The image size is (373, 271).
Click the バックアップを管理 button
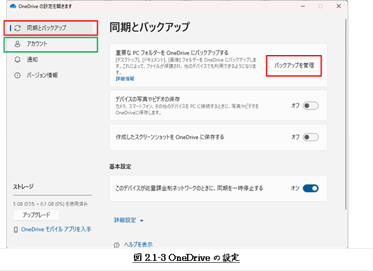coord(294,65)
